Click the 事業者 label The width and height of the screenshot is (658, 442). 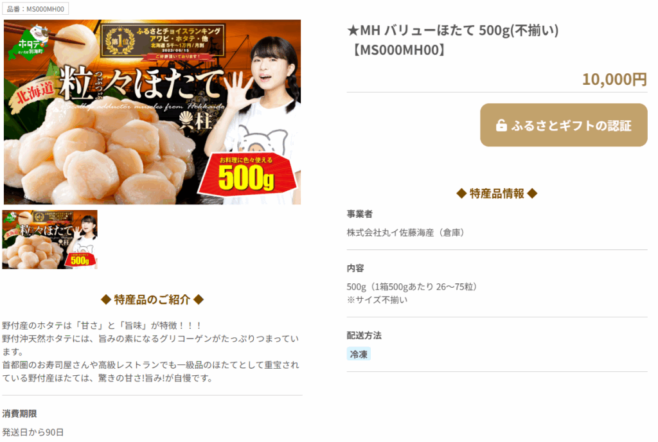360,214
